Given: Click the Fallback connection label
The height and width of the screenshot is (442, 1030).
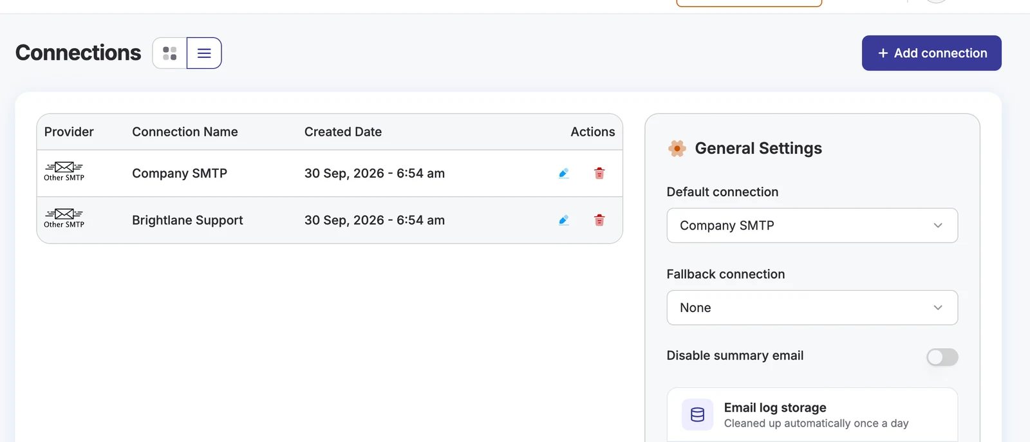Looking at the screenshot, I should (x=726, y=274).
